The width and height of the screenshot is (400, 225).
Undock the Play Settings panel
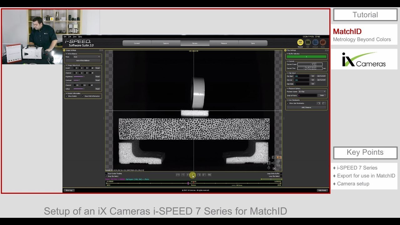326,50
